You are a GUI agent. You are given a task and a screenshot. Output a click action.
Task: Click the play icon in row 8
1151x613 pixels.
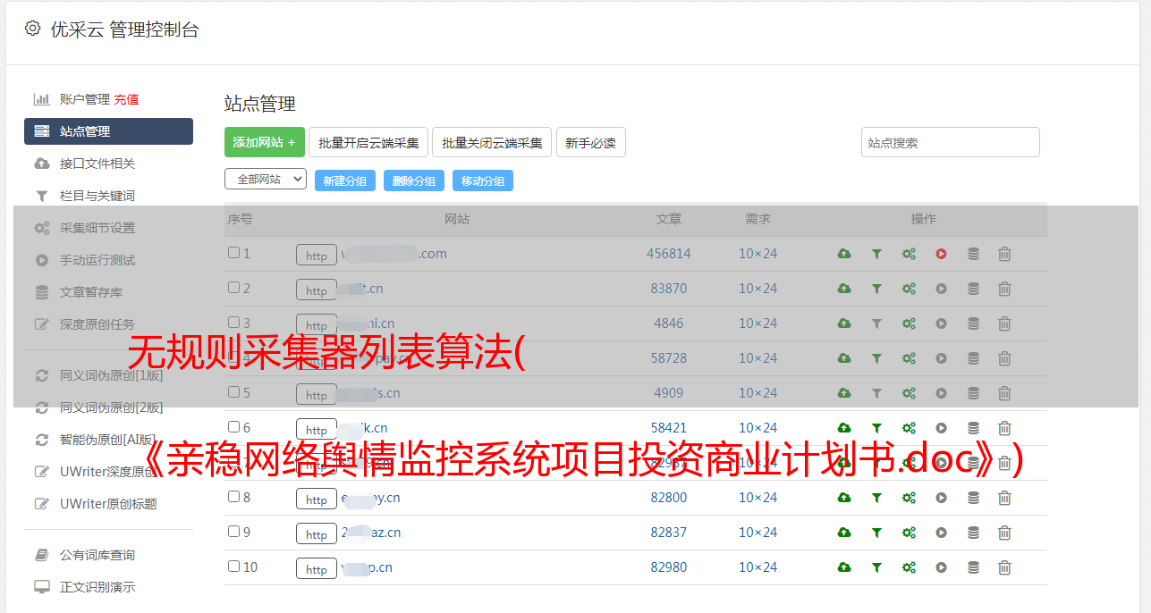[x=941, y=498]
